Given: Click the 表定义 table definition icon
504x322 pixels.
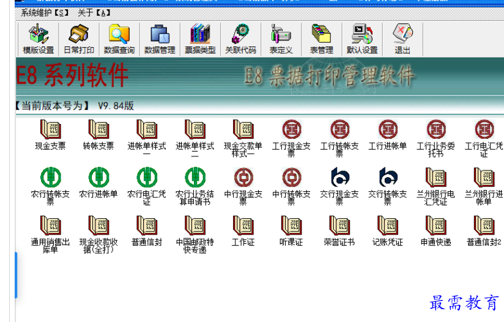Looking at the screenshot, I should pos(281,39).
